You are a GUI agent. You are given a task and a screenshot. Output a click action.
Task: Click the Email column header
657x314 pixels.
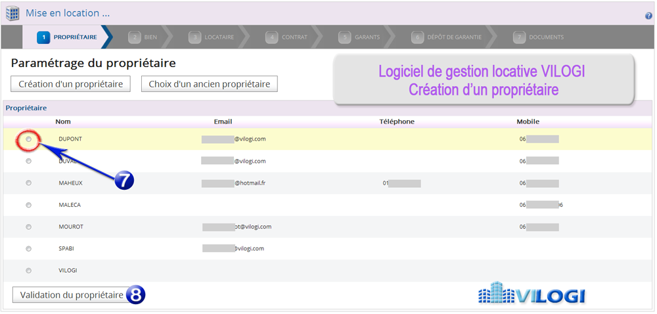coord(223,122)
